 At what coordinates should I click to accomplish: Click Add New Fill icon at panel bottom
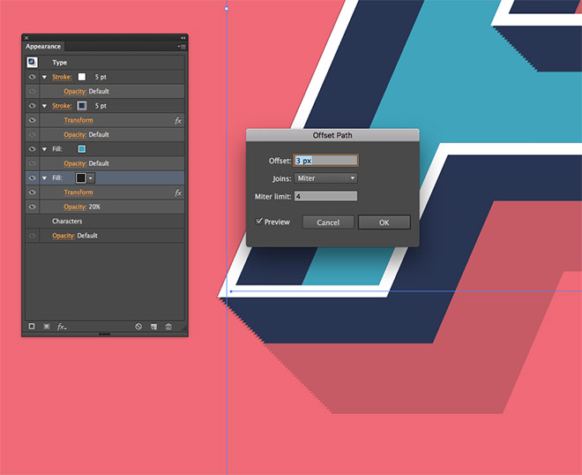tap(47, 327)
